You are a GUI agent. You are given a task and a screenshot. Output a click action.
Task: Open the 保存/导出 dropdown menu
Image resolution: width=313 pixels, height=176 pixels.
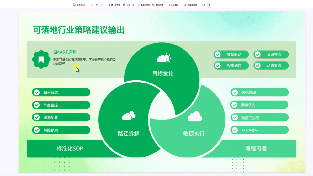pos(80,5)
